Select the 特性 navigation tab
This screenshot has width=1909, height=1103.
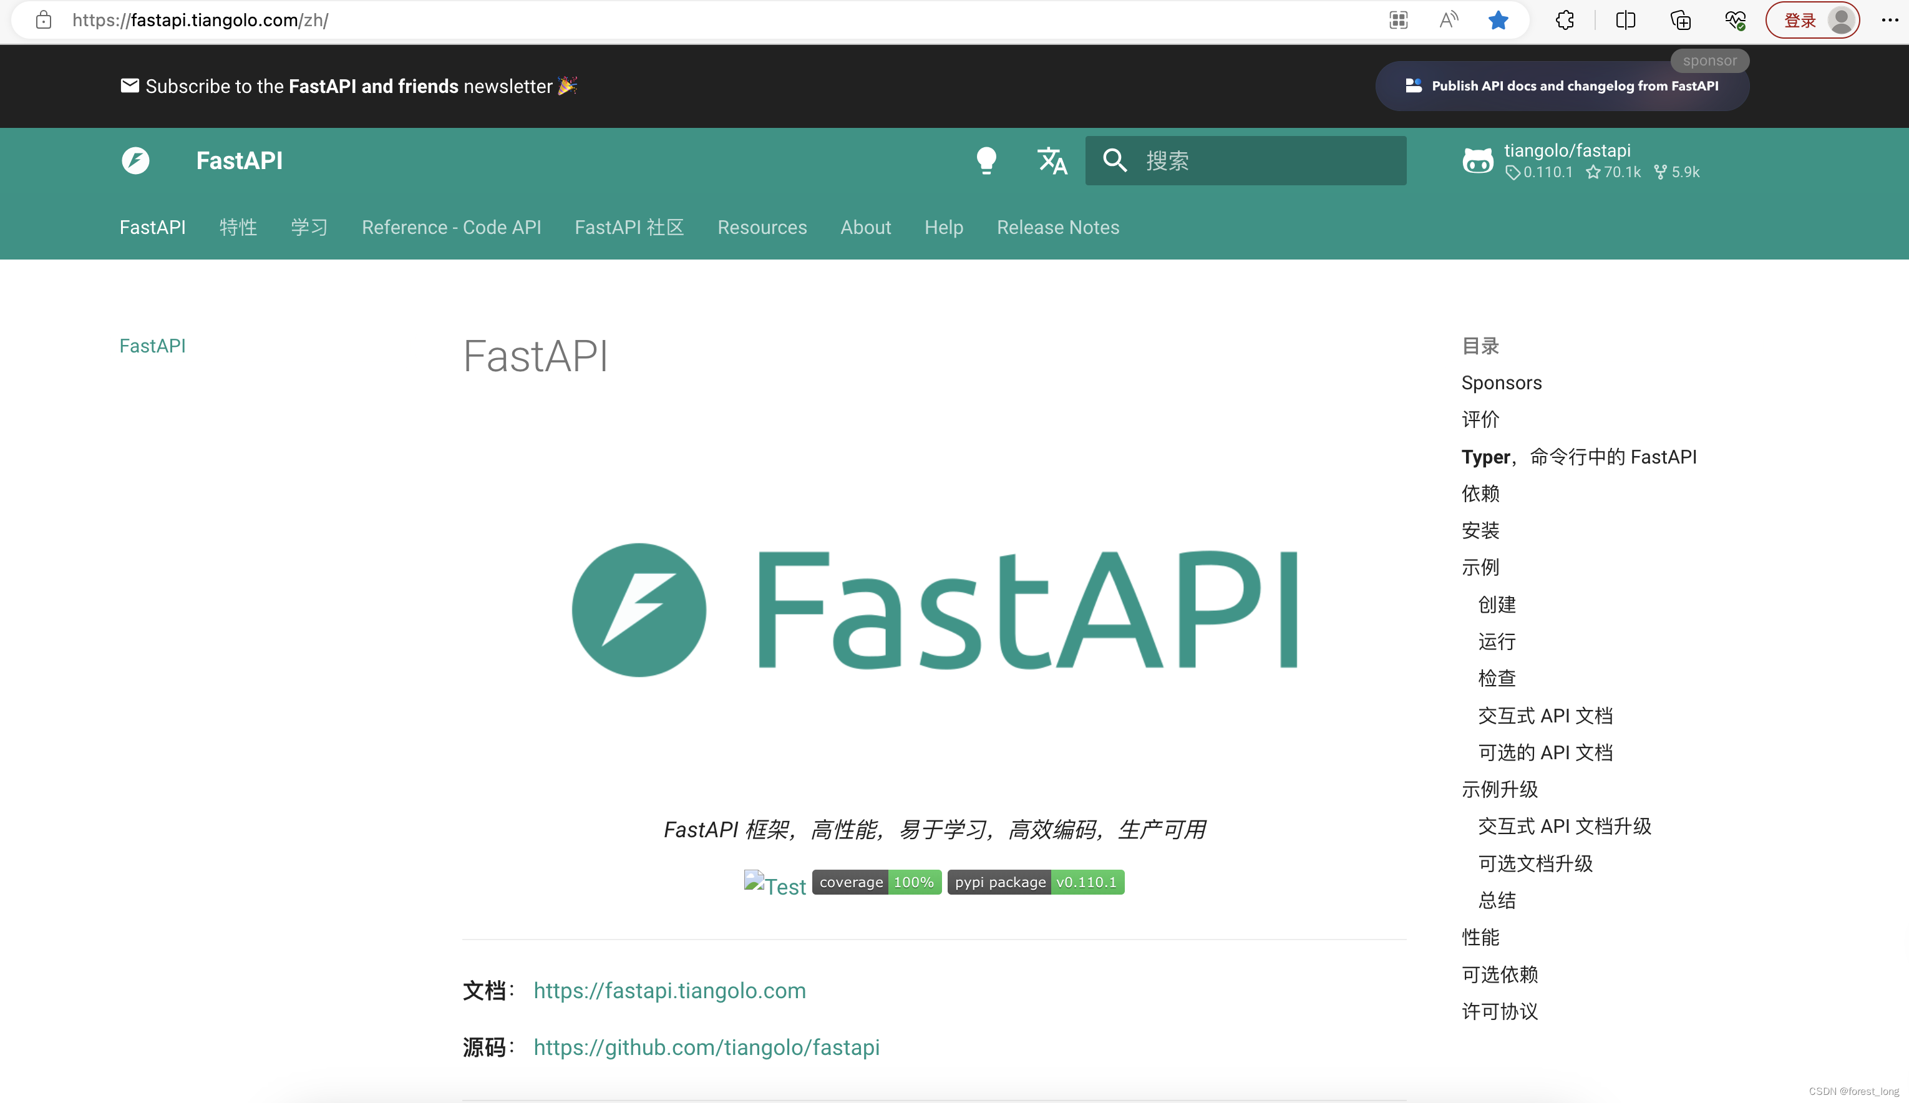(238, 227)
